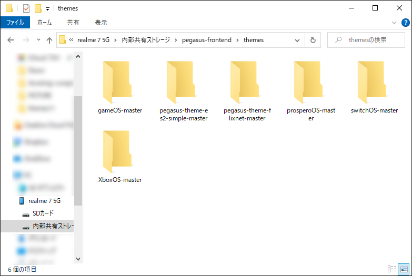Expand the address bar history dropdown
Viewport: 412px width, 276px height.
(x=297, y=40)
